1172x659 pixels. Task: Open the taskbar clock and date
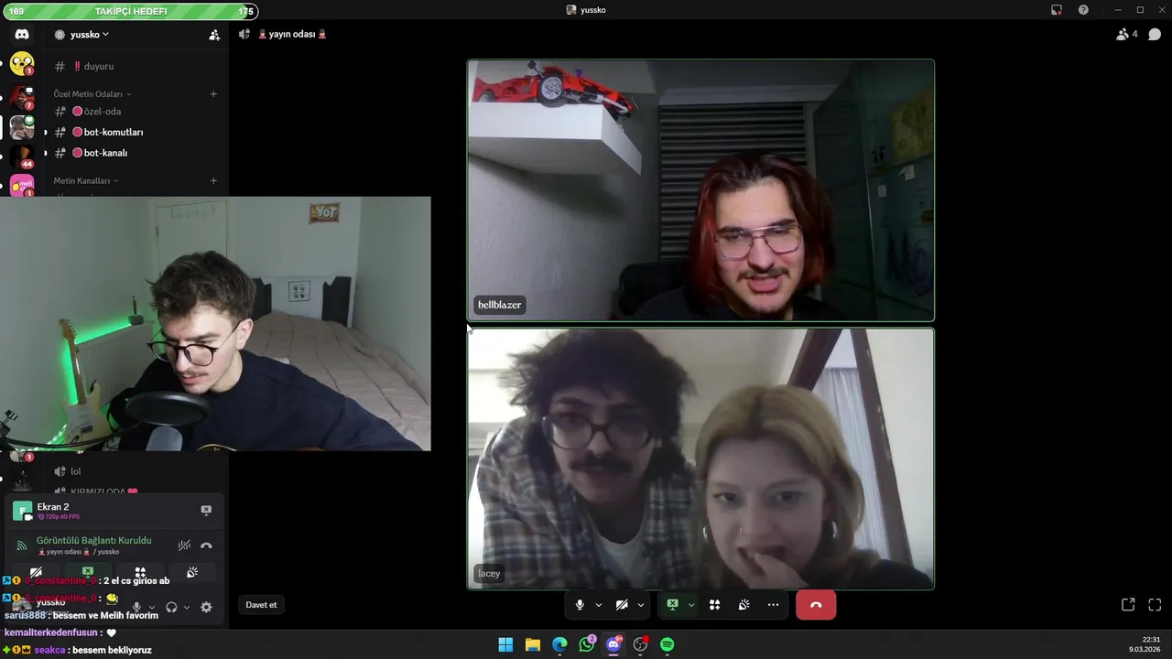click(1145, 644)
